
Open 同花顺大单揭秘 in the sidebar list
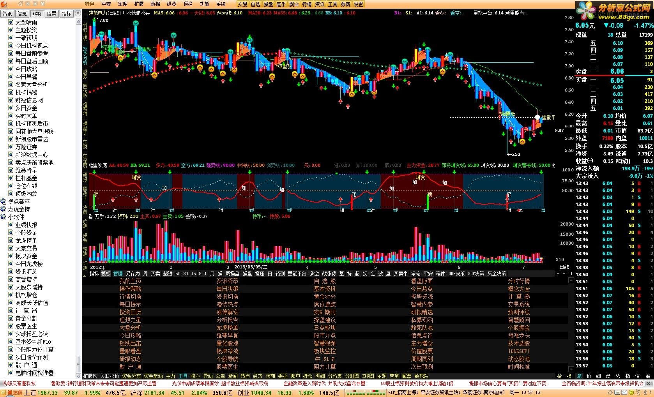(x=34, y=131)
